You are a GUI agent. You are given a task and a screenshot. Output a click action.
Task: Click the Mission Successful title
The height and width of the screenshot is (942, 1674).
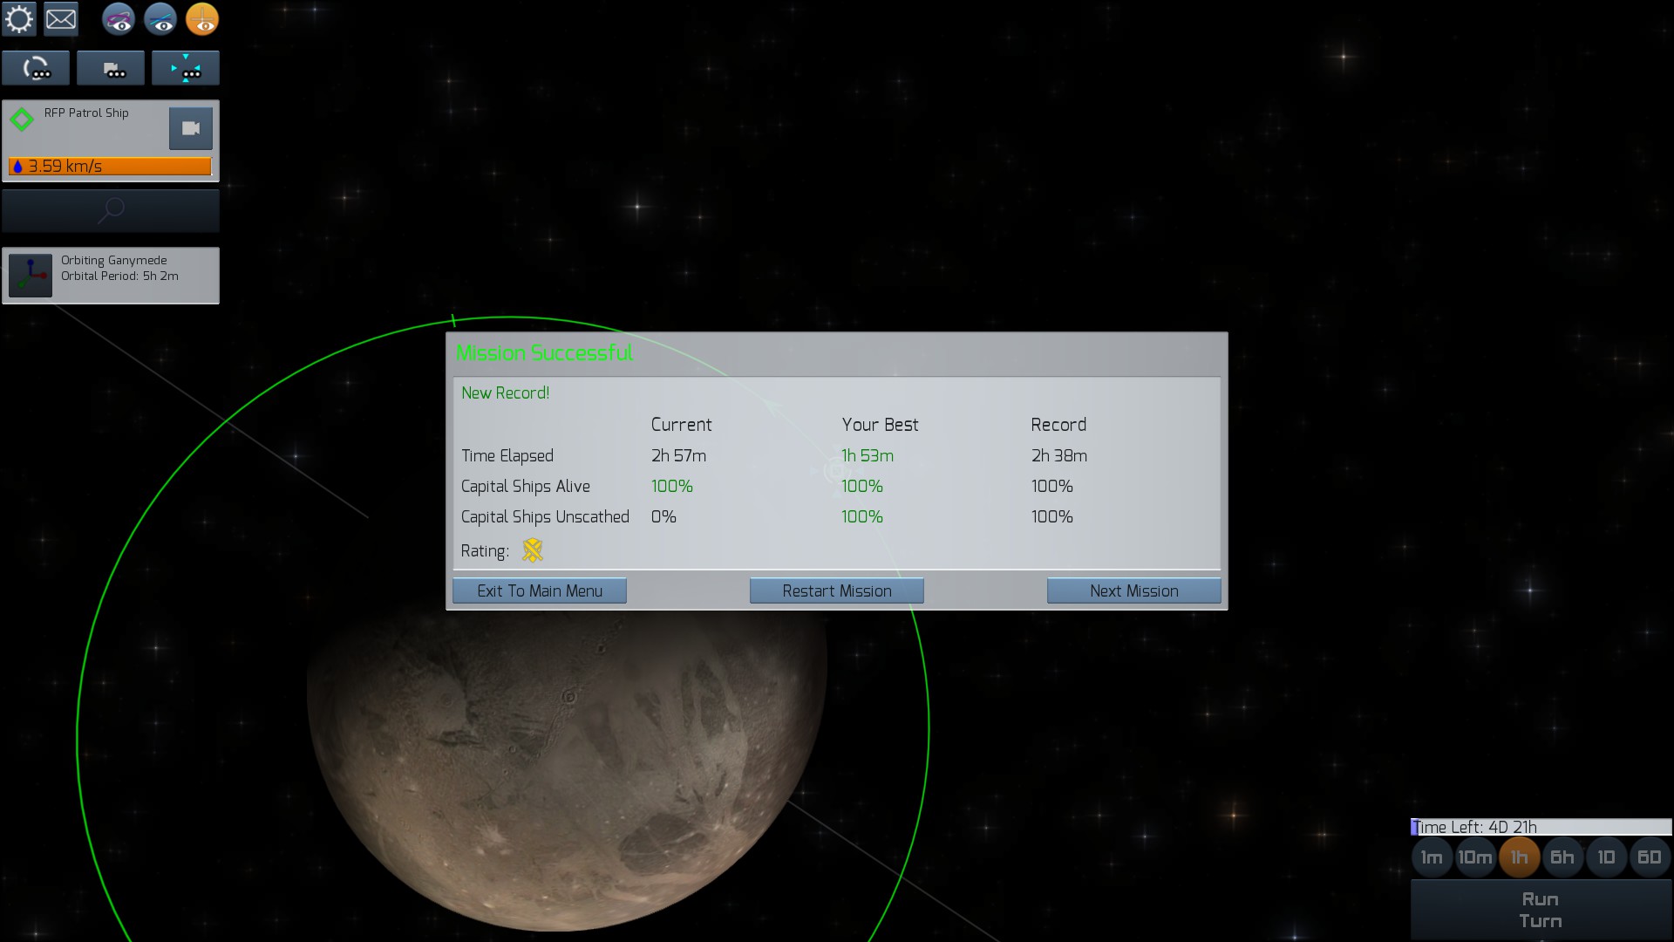[x=544, y=352]
